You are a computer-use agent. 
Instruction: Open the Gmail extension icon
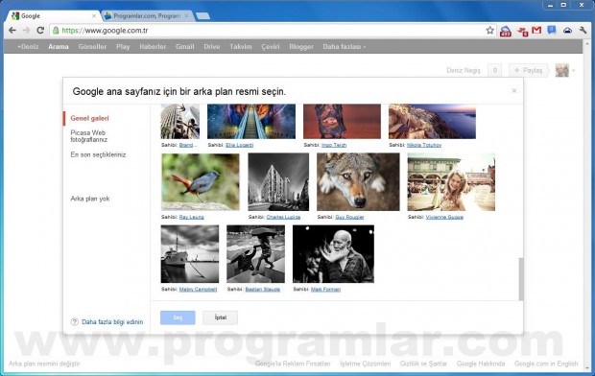(x=536, y=30)
